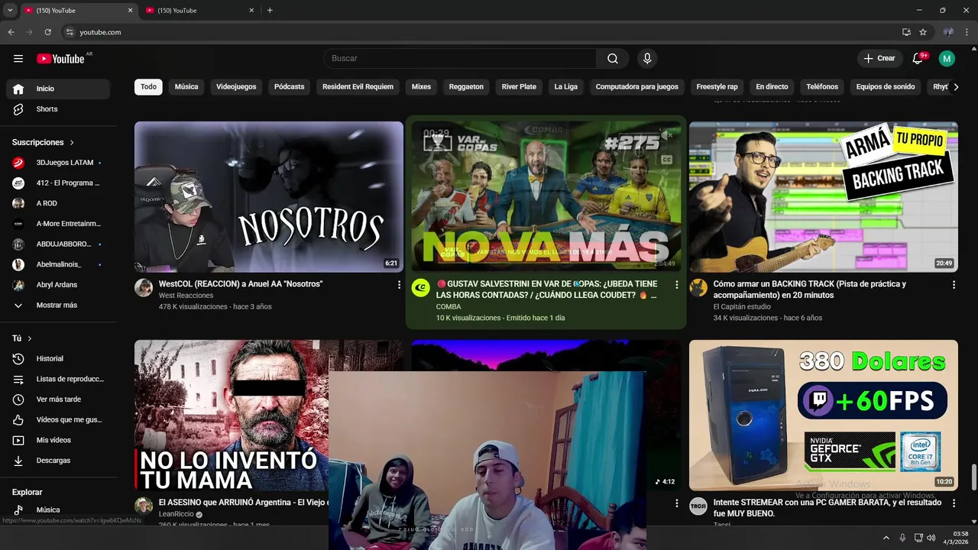Bookmark this page with star icon
978x550 pixels.
point(923,32)
